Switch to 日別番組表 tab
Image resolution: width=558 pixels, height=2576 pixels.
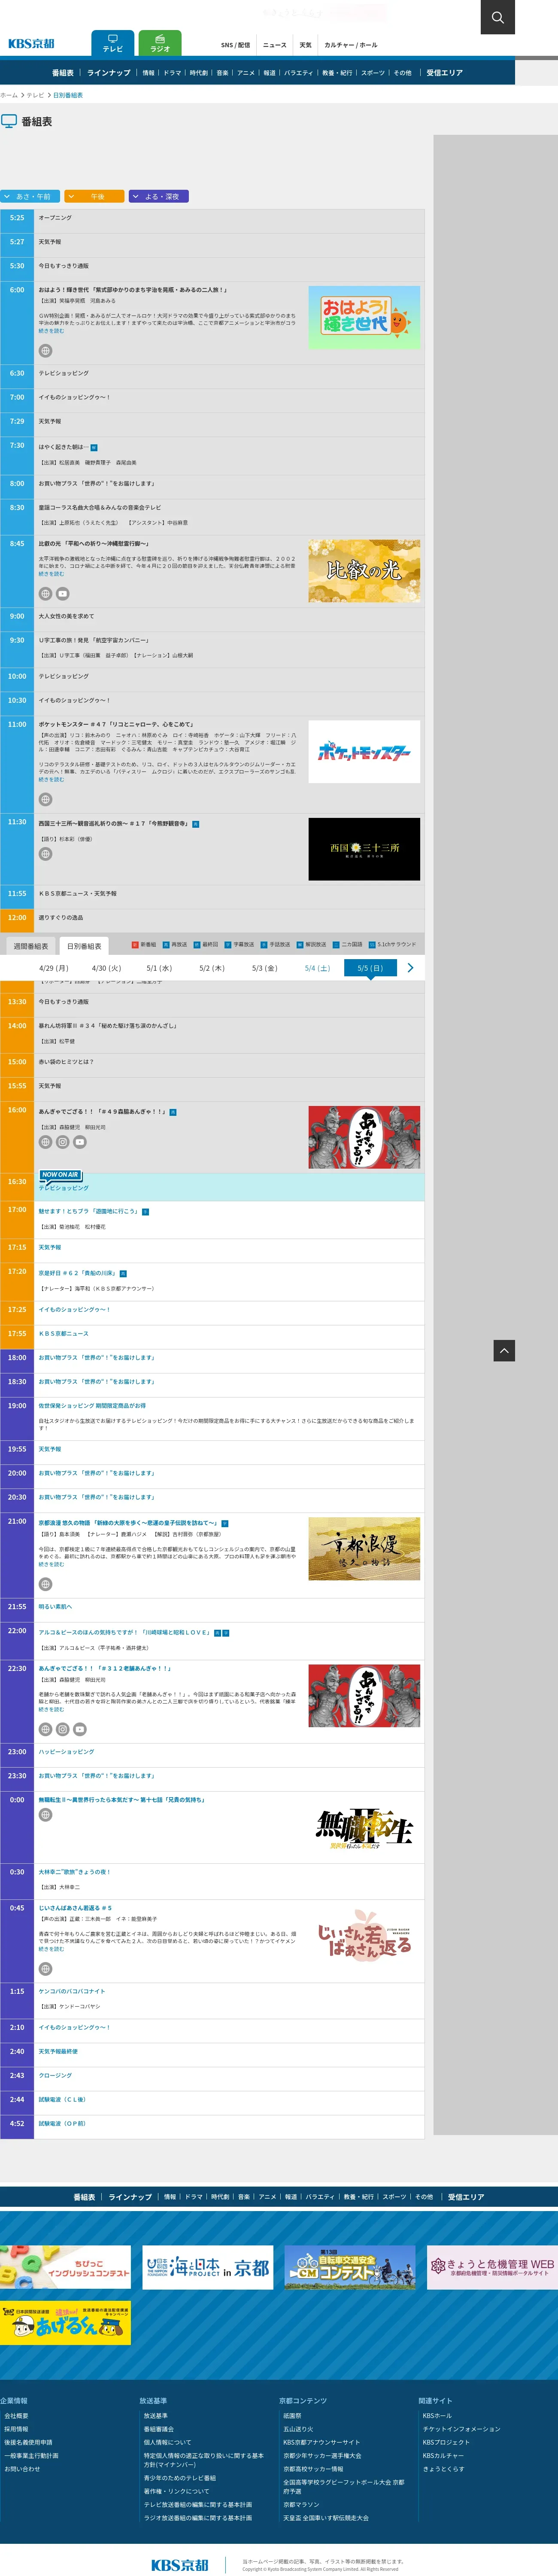[x=84, y=946]
